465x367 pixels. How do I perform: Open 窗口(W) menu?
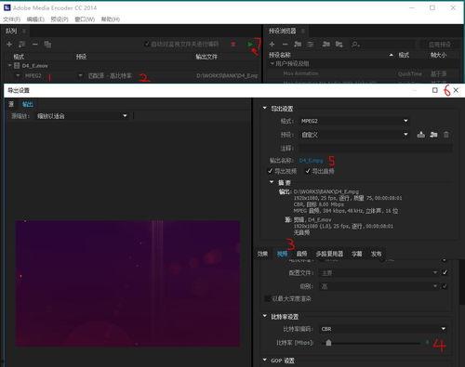[85, 20]
